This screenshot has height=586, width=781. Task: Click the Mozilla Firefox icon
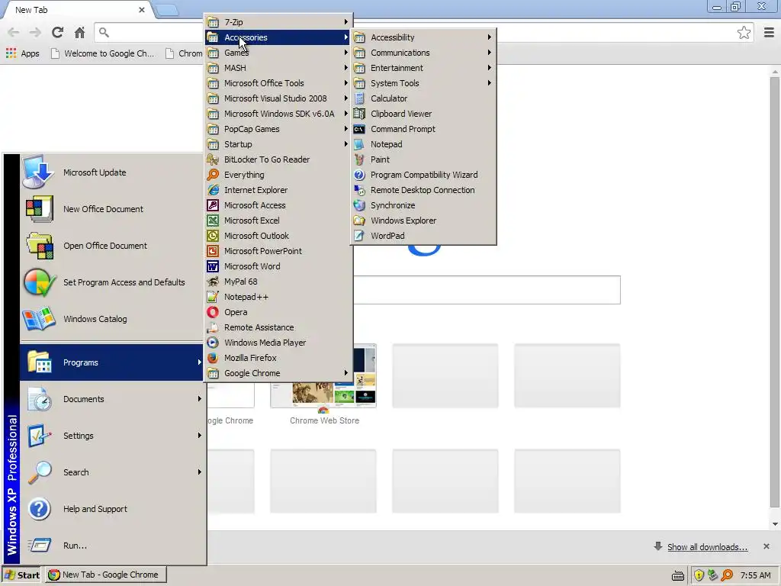click(213, 358)
